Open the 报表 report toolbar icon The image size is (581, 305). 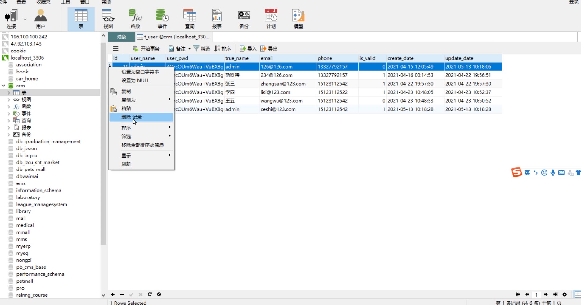tap(217, 19)
